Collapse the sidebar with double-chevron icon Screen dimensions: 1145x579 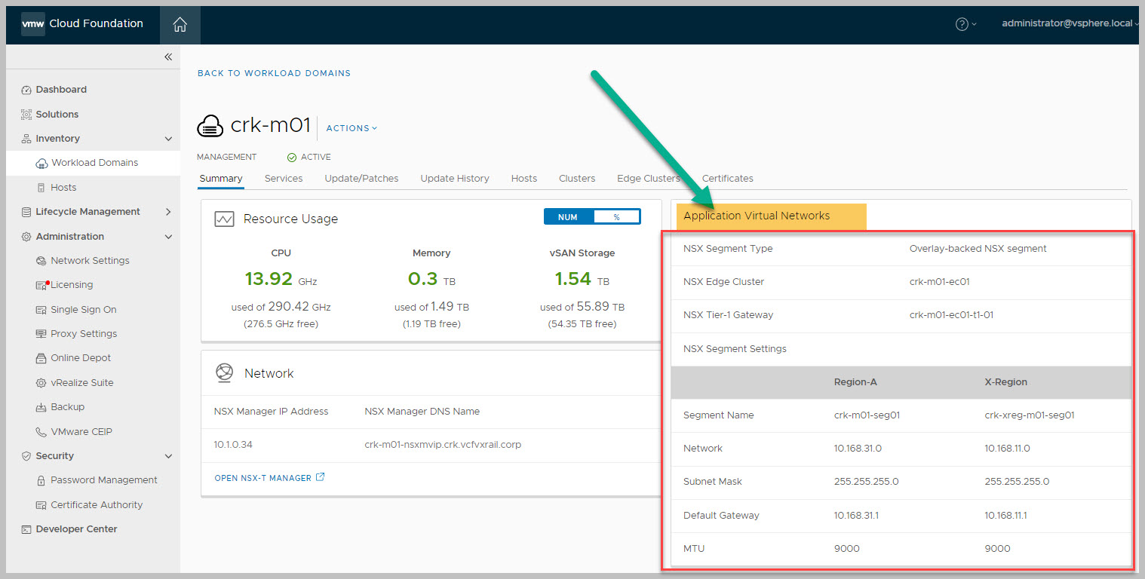pos(168,57)
